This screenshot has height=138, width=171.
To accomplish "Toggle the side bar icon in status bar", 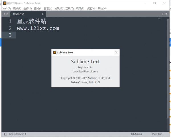I will (x=5, y=134).
